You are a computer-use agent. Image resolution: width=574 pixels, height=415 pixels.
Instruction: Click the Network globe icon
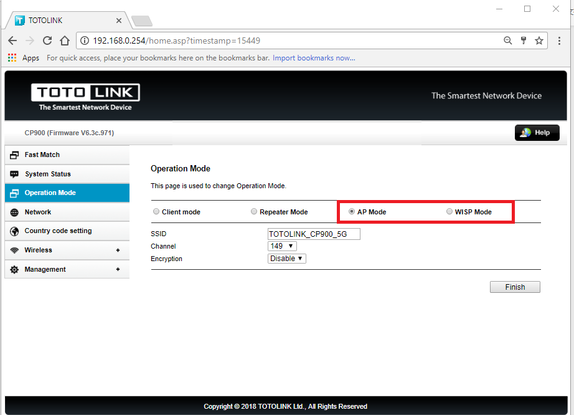click(x=14, y=212)
